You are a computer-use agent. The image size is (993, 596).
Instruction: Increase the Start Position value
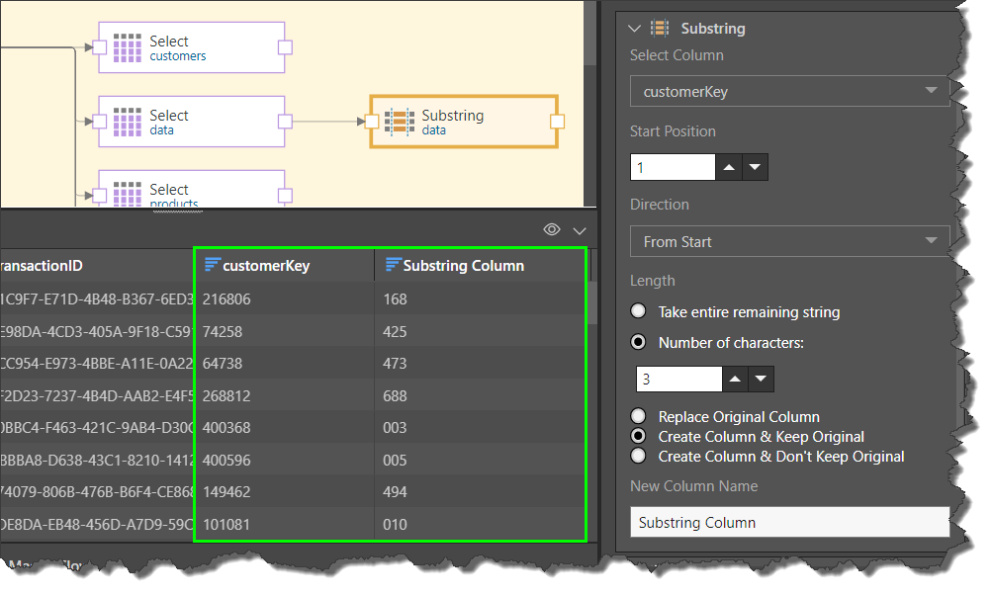[x=729, y=168]
